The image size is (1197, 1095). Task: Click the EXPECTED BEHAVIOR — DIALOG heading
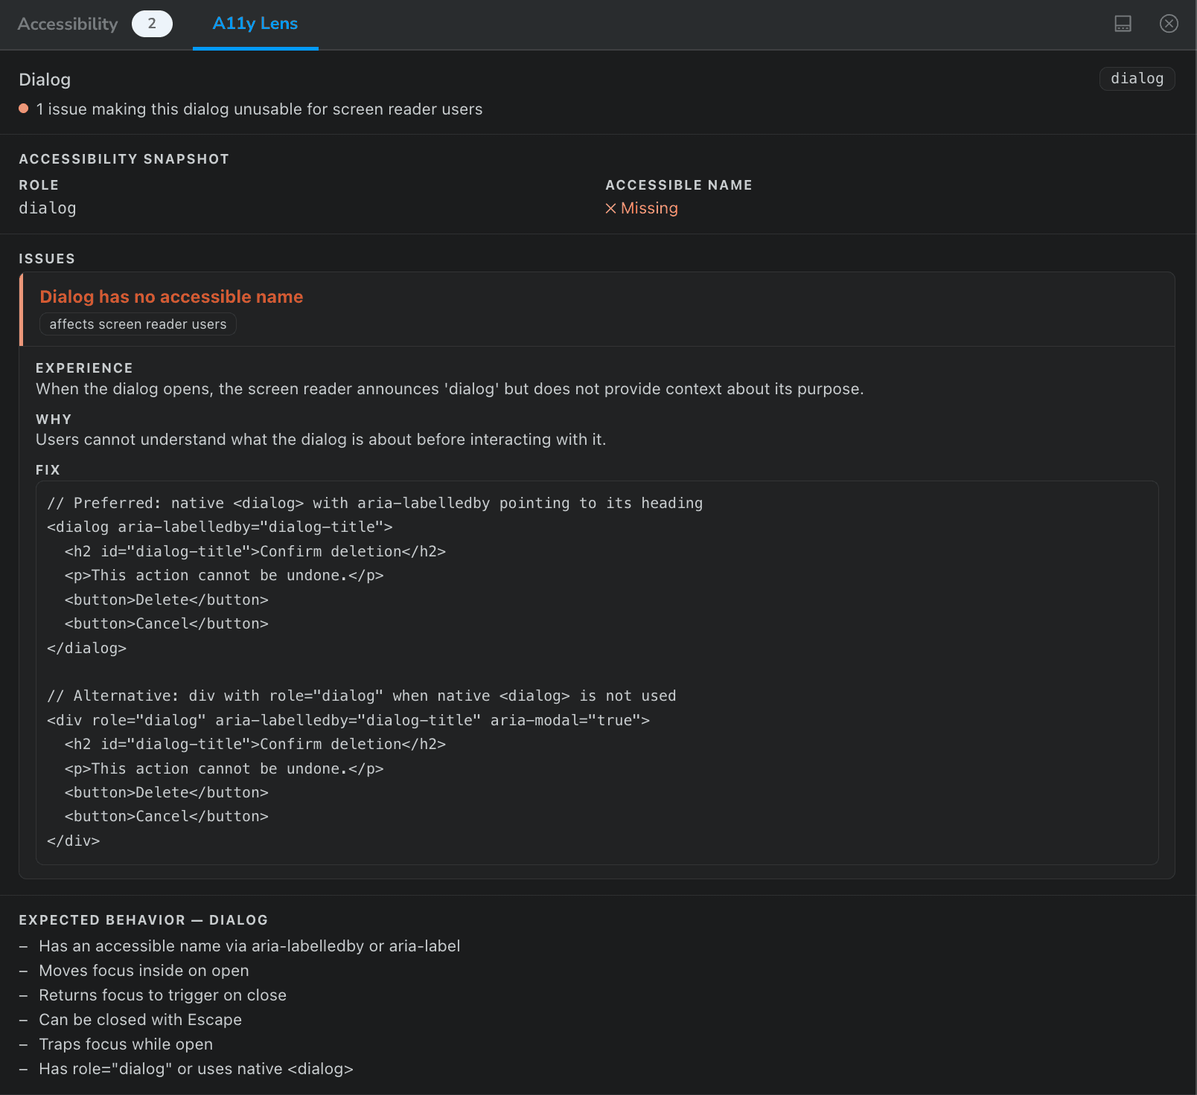(143, 920)
